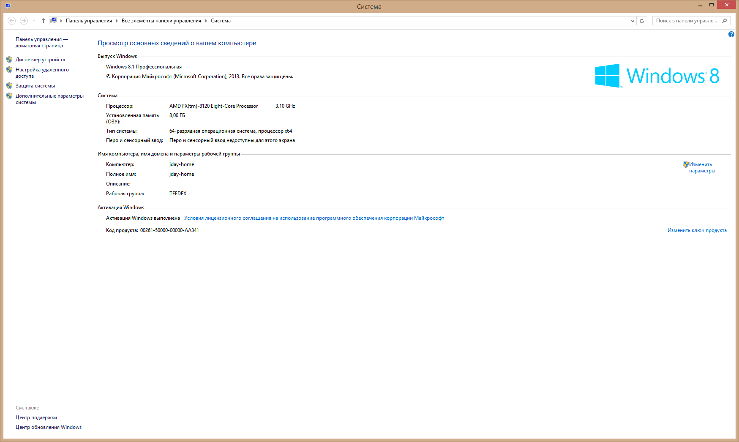Click the shield icon beside Диспетчер устройств
The image size is (739, 442).
point(9,60)
